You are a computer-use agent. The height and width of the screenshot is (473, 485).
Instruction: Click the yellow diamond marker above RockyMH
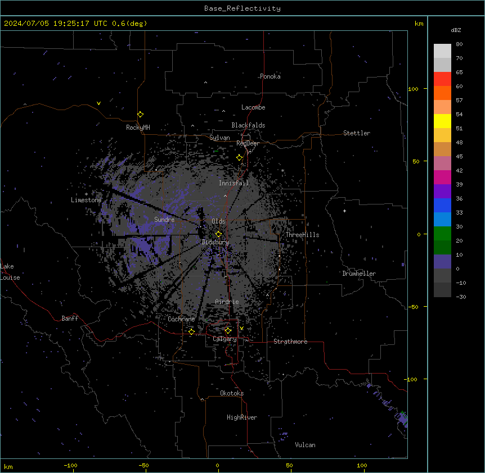pyautogui.click(x=141, y=115)
